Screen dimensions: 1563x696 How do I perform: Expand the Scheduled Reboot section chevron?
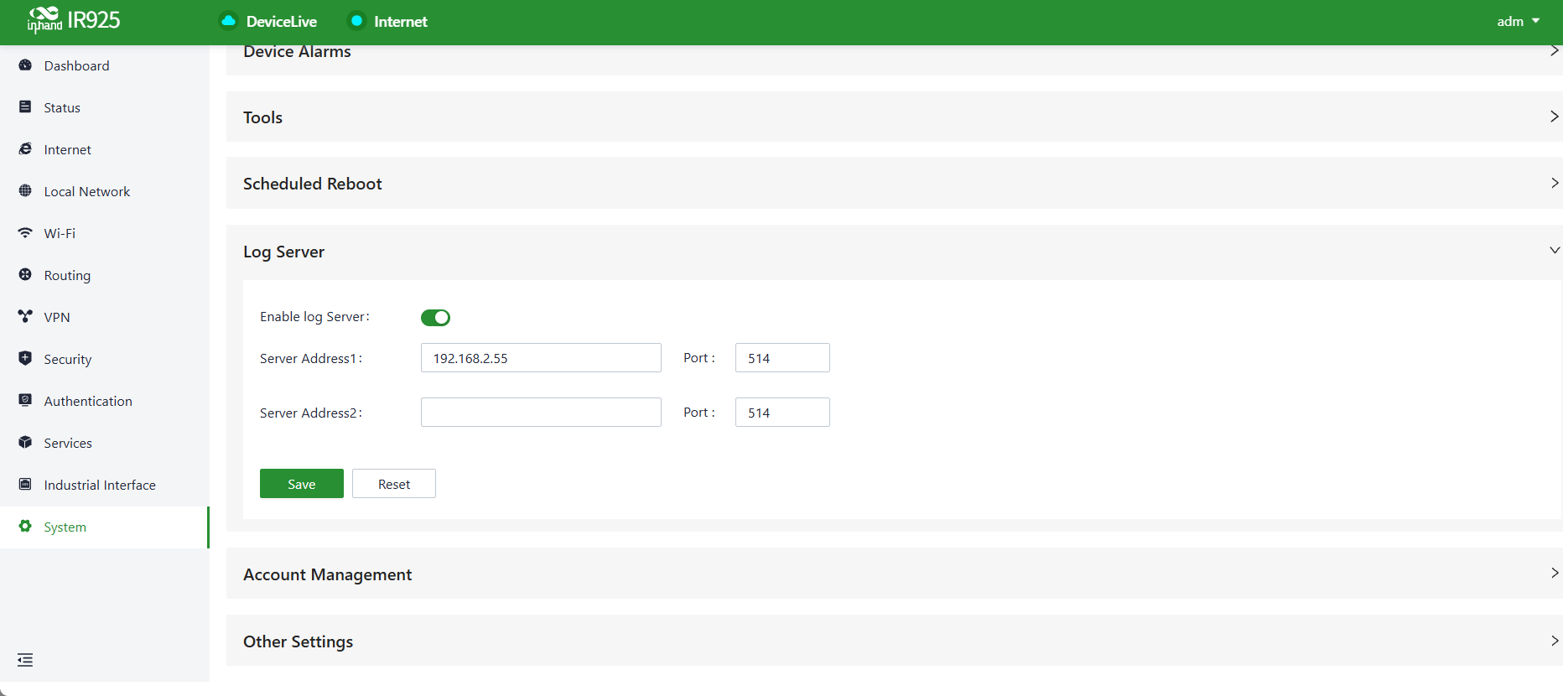(x=1554, y=183)
